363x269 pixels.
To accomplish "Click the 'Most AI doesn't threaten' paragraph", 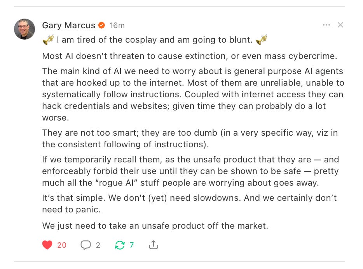I will [190, 56].
